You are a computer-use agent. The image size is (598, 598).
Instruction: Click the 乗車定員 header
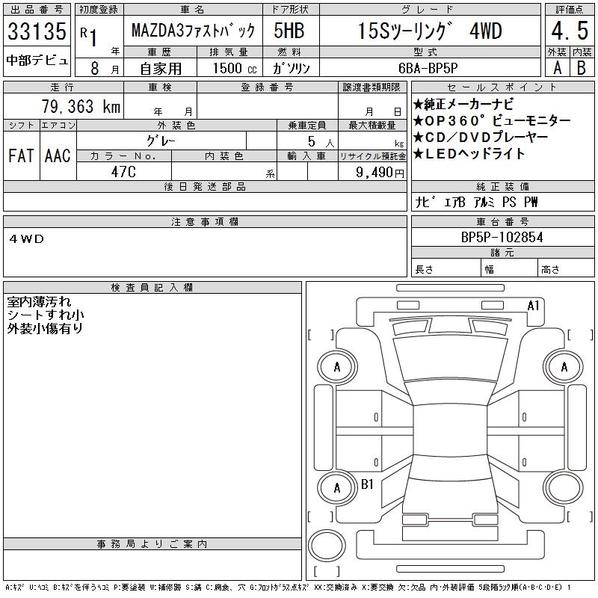[307, 125]
